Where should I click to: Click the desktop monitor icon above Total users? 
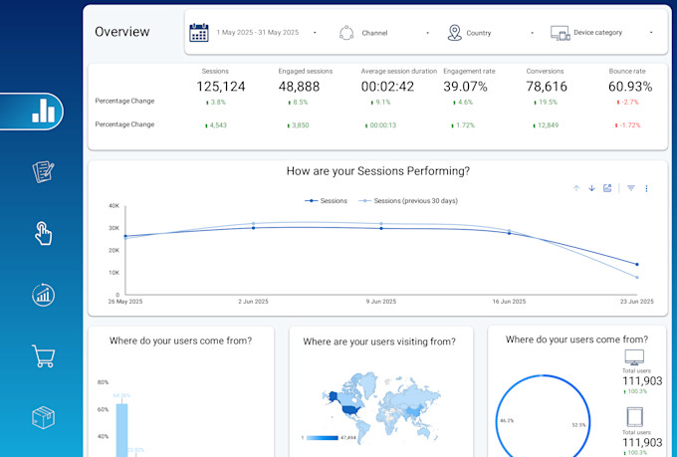(x=634, y=357)
